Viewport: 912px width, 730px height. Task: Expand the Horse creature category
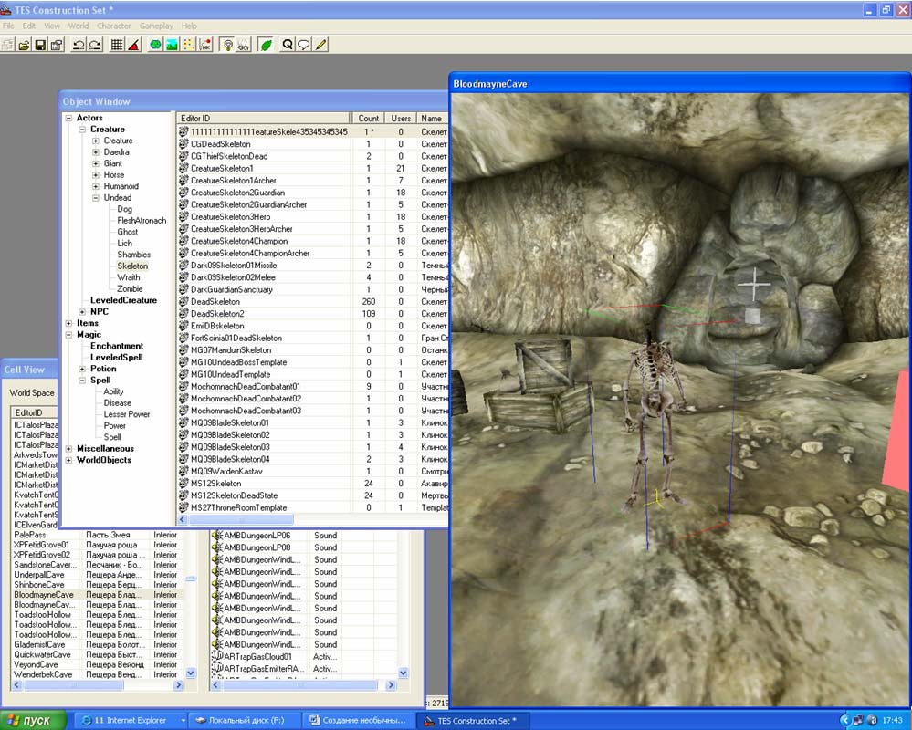(x=95, y=175)
